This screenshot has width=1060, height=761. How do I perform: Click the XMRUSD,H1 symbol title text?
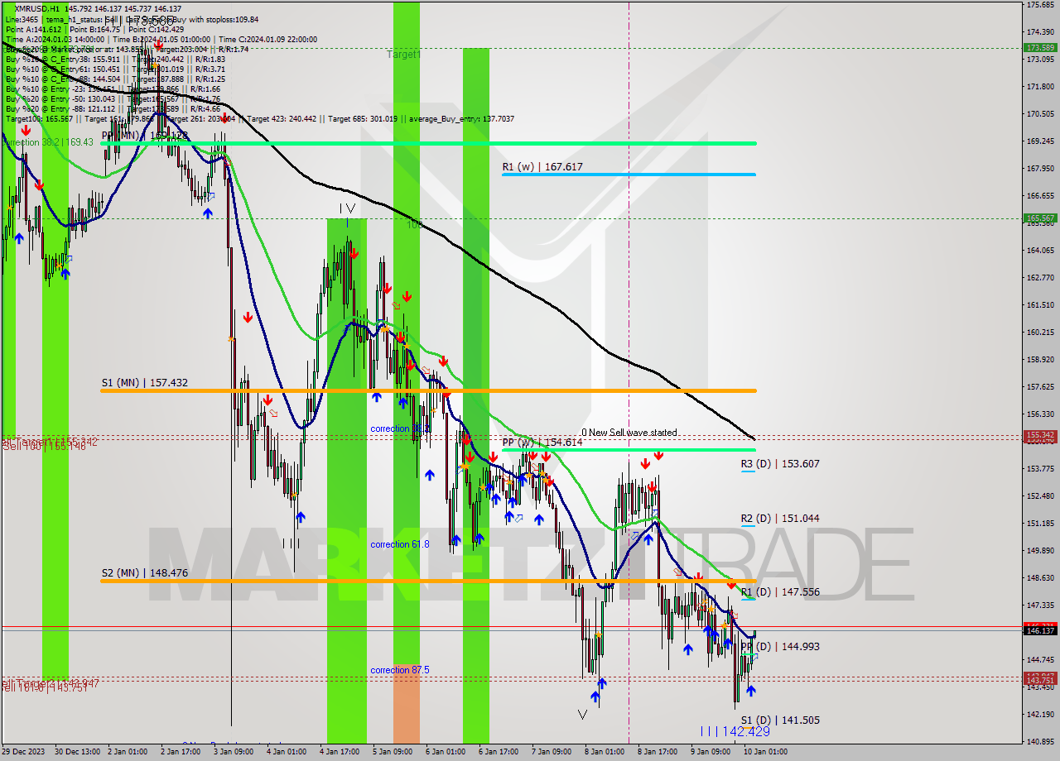[x=36, y=7]
